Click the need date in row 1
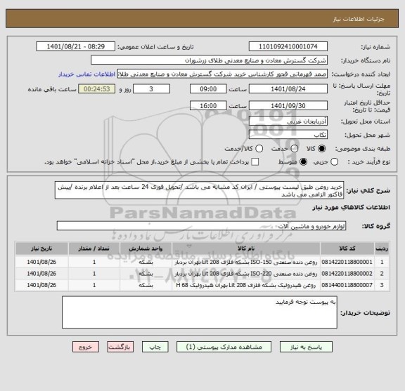 tap(41, 262)
